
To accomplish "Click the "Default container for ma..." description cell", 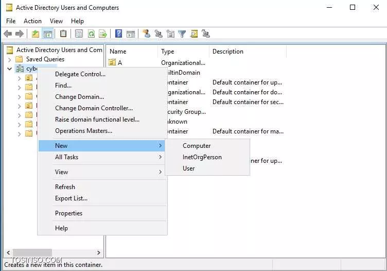I will tap(248, 131).
